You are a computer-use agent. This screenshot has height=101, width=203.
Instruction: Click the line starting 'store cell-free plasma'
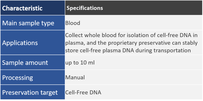click(128, 50)
